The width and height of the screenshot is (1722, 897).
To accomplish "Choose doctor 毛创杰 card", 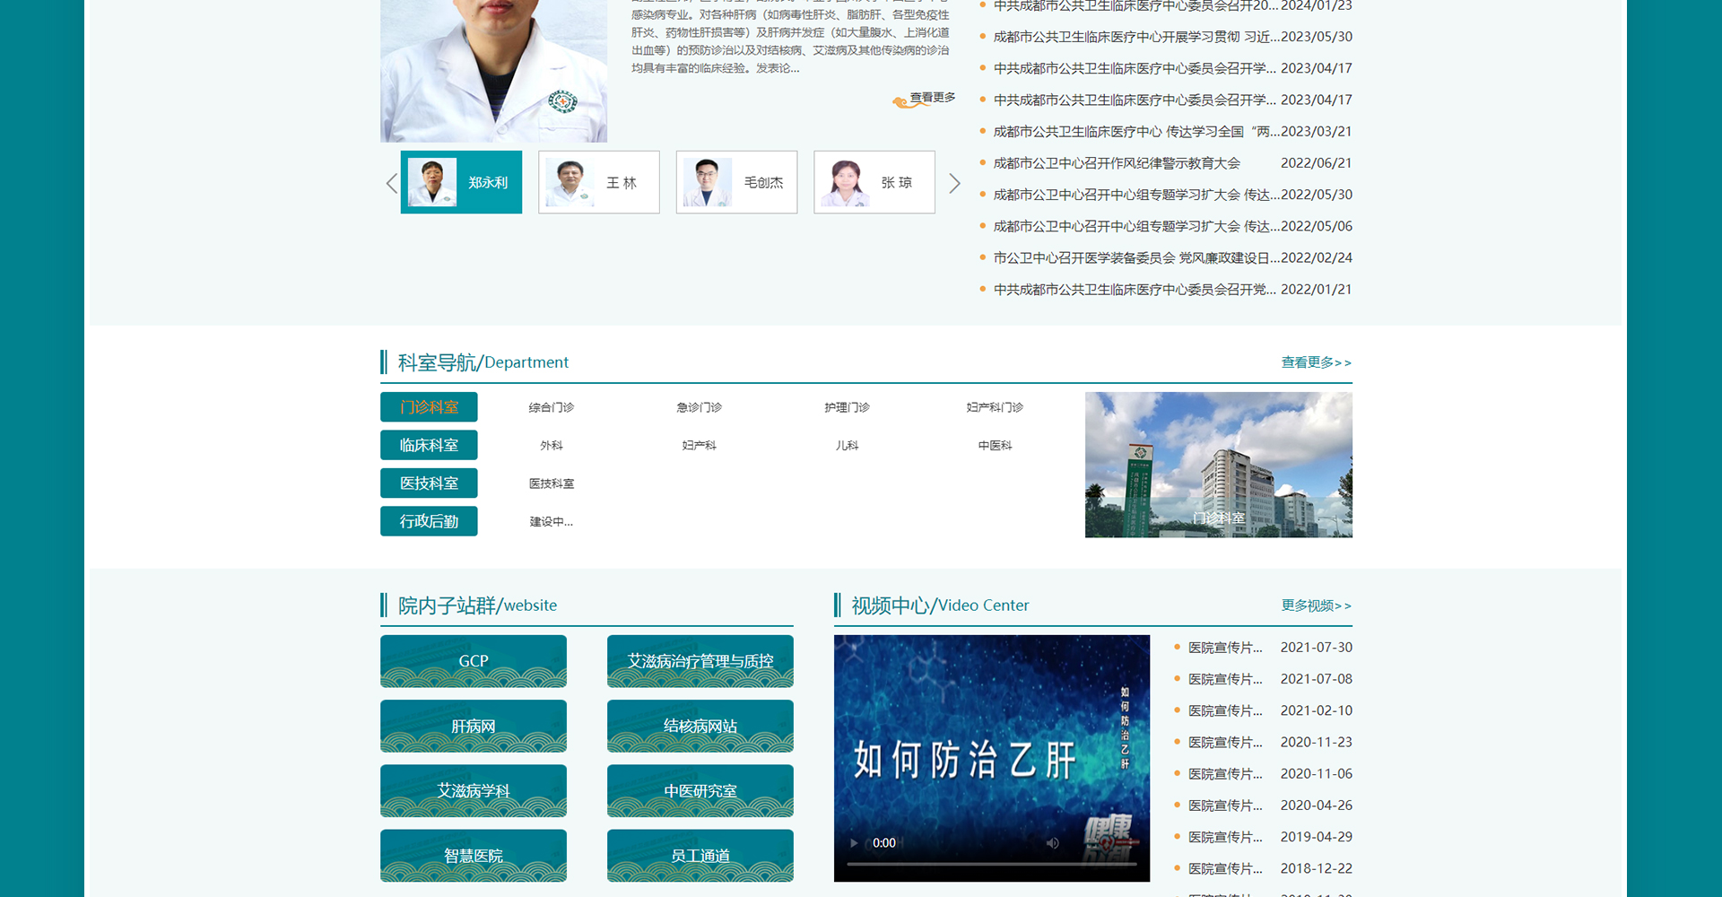I will (736, 182).
